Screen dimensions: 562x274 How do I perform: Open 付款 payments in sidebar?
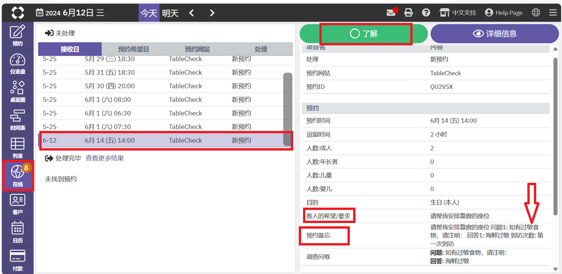point(17,260)
